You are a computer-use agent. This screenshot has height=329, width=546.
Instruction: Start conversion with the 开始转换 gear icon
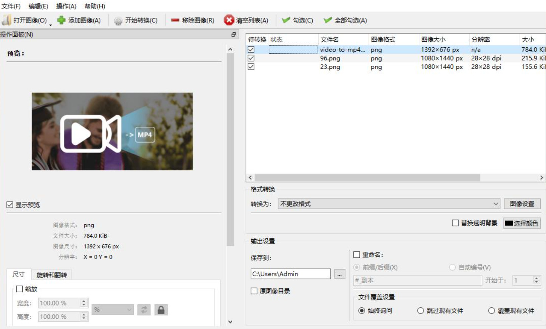pos(118,20)
